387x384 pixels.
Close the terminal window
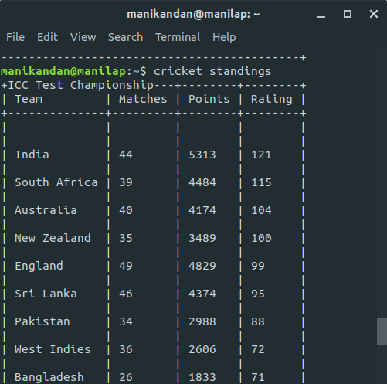[x=374, y=14]
